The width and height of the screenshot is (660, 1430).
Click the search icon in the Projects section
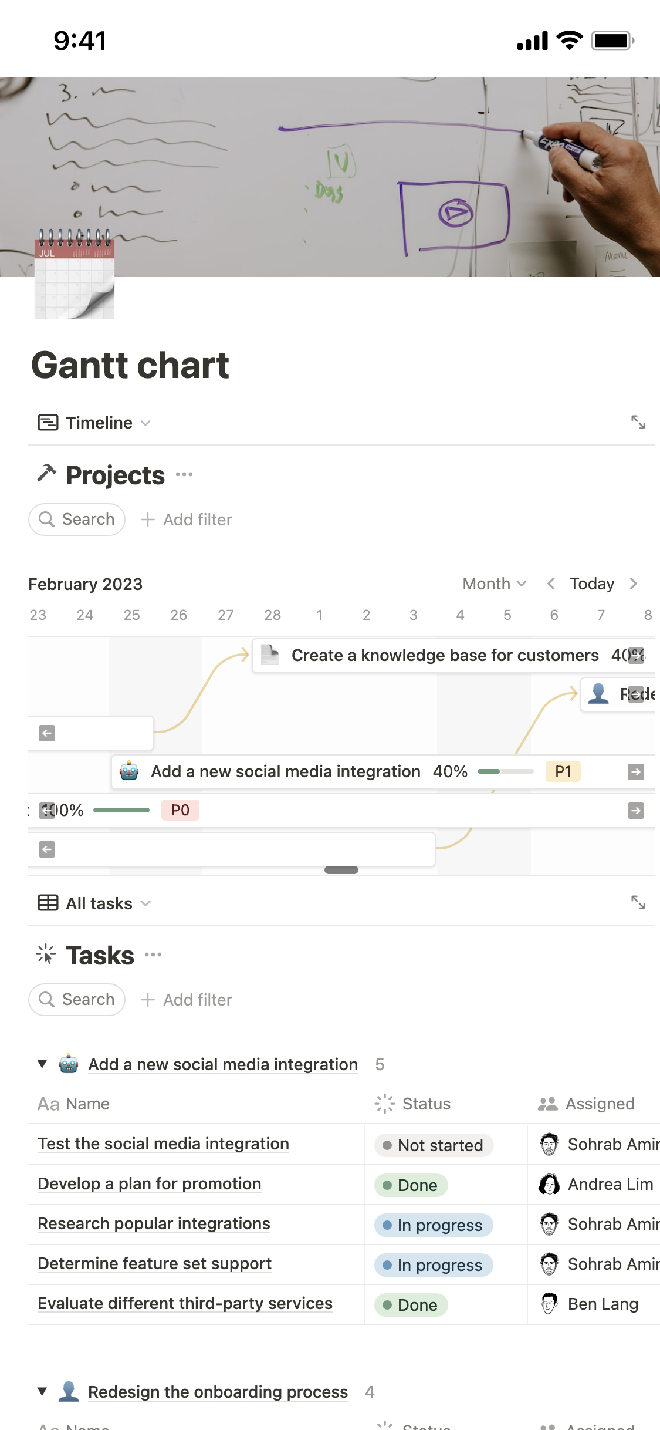click(48, 519)
